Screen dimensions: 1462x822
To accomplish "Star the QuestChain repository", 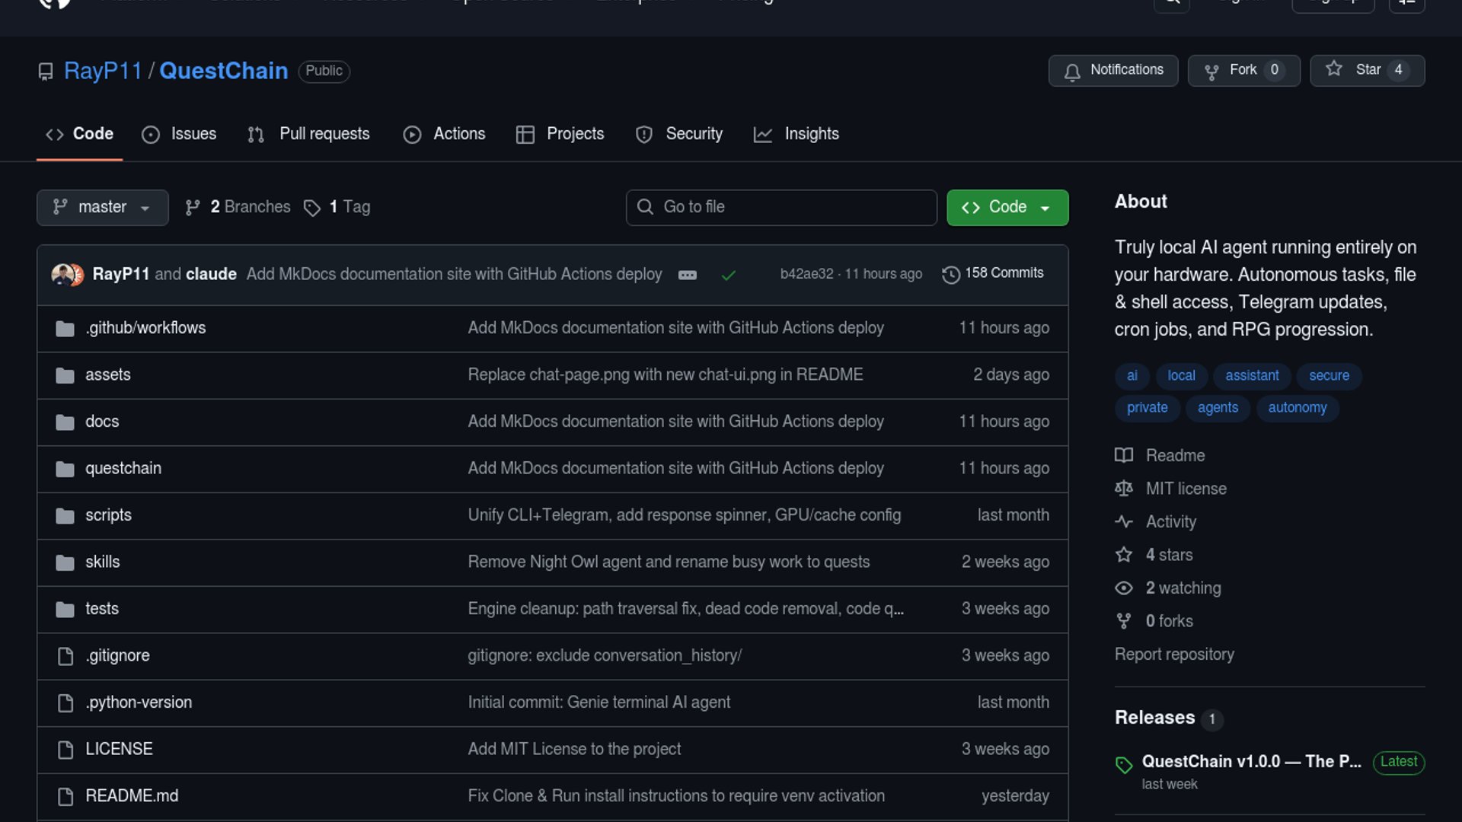I will [1367, 70].
